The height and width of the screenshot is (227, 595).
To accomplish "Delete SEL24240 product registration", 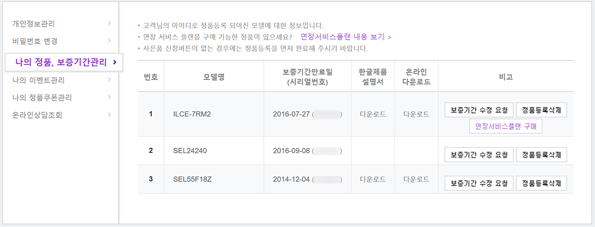I will (541, 155).
